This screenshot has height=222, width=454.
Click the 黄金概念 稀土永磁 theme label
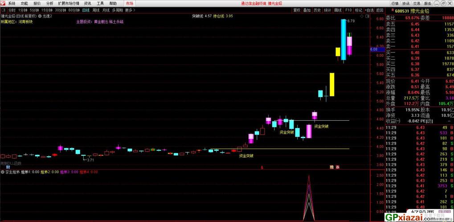(x=109, y=22)
